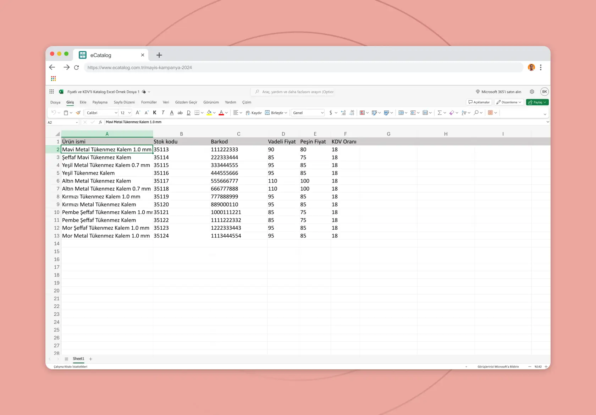Add a new sheet with the plus icon
The width and height of the screenshot is (596, 415).
coord(90,359)
